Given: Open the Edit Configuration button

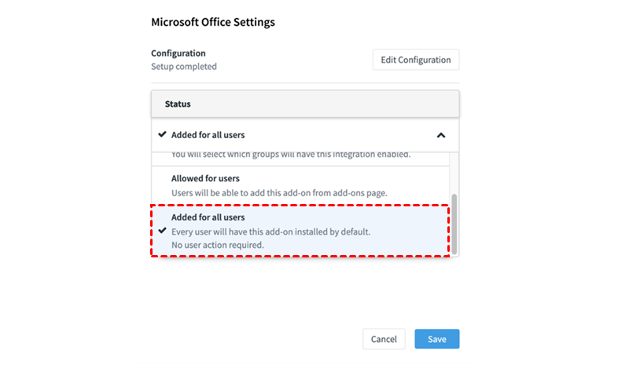Looking at the screenshot, I should click(x=416, y=60).
